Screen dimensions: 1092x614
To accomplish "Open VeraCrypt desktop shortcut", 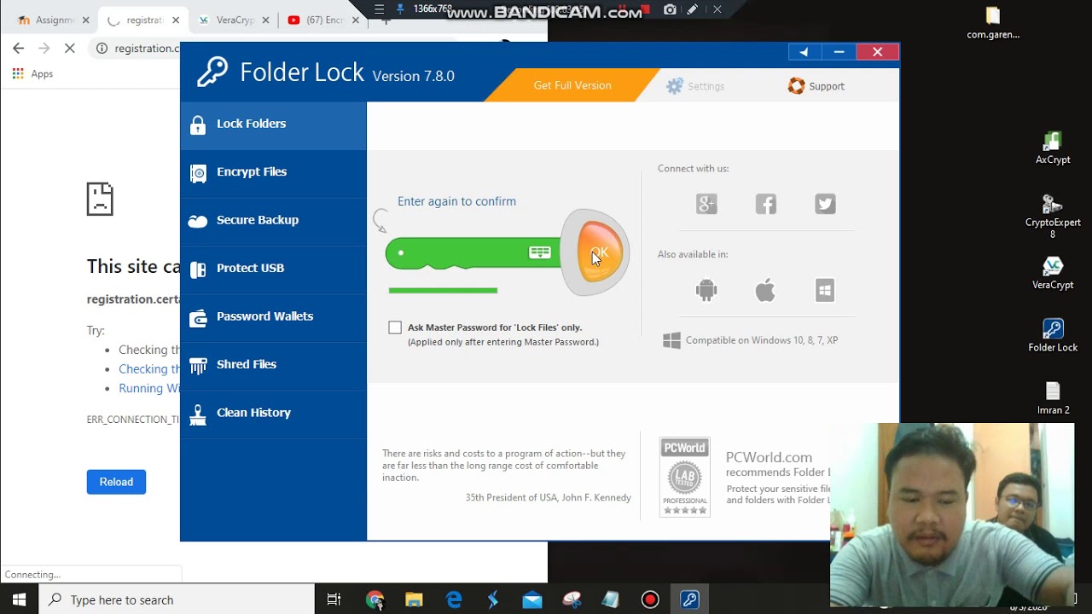I will [x=1053, y=273].
